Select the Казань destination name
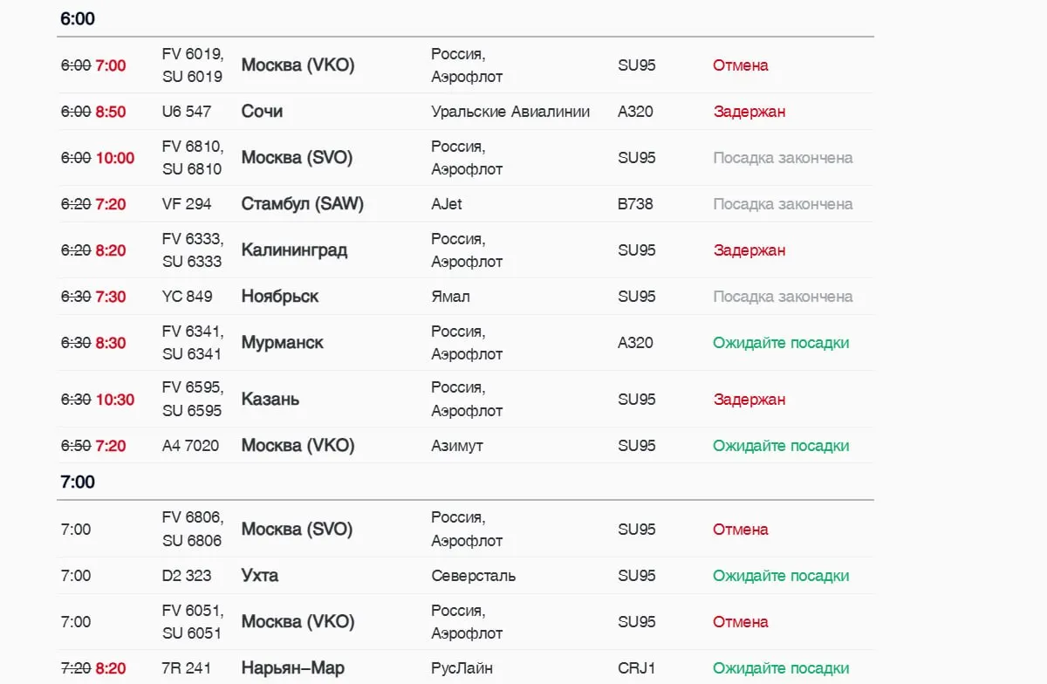 tap(270, 400)
